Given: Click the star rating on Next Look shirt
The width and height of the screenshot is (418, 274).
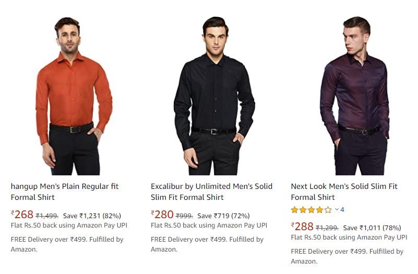Looking at the screenshot, I should [311, 210].
